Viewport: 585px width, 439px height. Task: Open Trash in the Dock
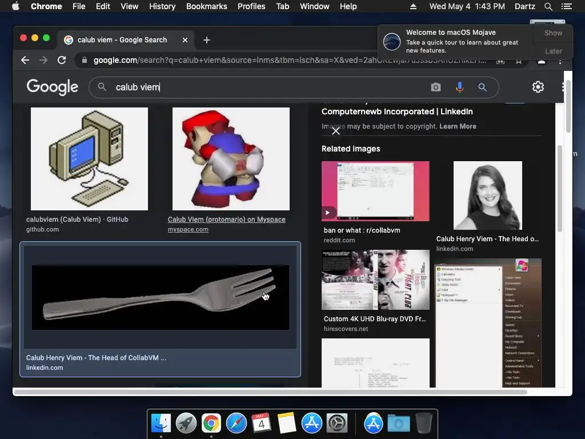424,424
